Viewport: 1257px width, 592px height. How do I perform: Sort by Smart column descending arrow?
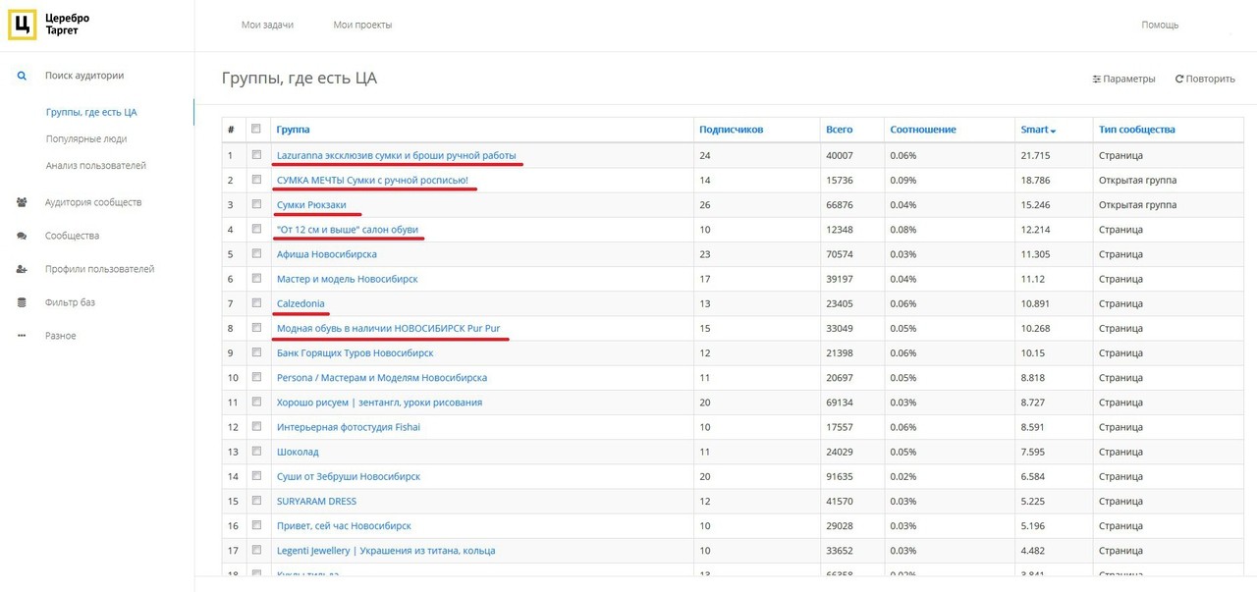pos(1053,131)
